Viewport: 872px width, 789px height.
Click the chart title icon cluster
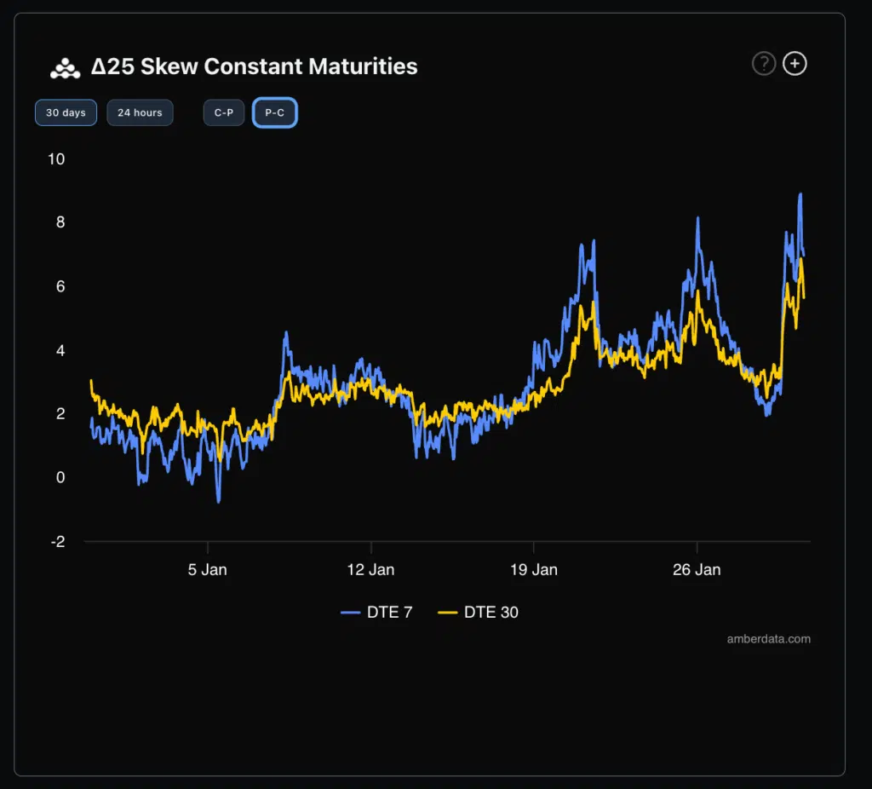tap(65, 65)
